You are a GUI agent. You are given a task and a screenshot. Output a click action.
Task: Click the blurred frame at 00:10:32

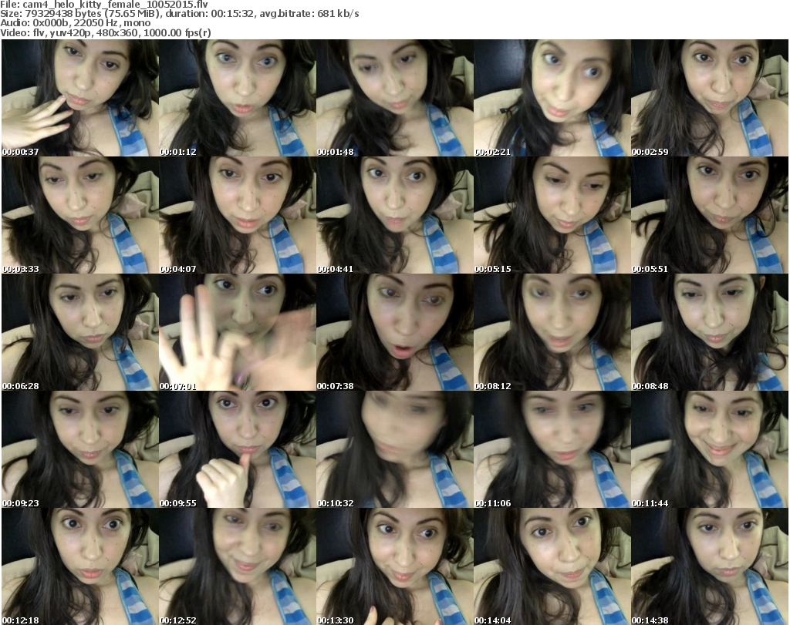(394, 449)
